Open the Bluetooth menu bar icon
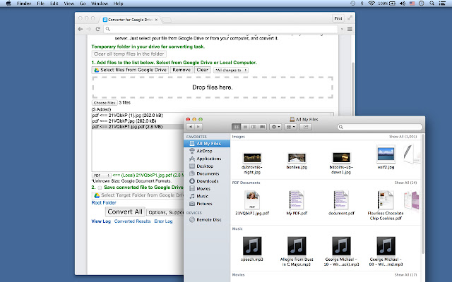 tap(362, 4)
